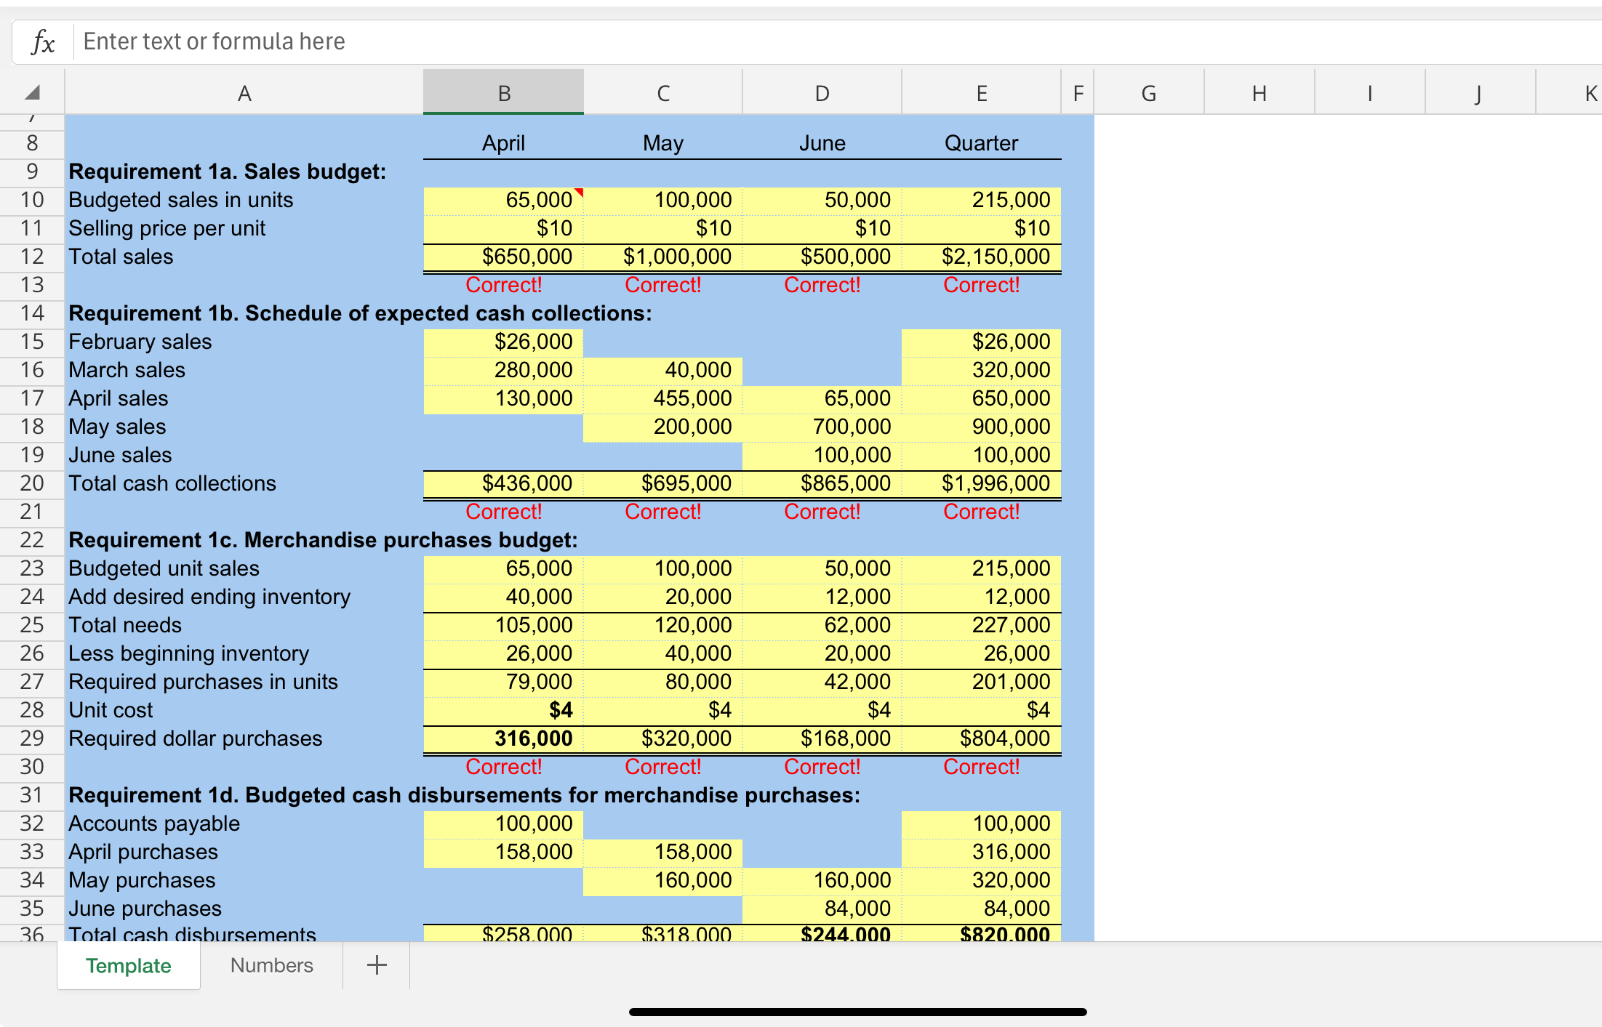Select column E header
Screen dimensions: 1602x1027
[981, 93]
